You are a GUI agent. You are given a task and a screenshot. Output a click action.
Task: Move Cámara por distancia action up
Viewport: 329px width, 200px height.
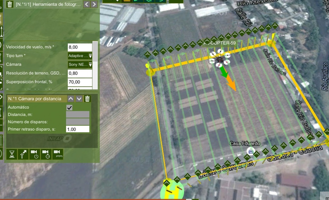(x=71, y=99)
